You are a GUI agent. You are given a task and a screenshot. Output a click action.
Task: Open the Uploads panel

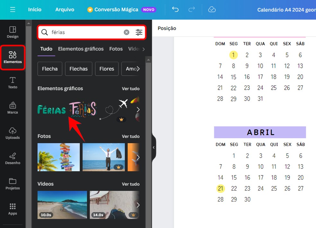pyautogui.click(x=13, y=133)
